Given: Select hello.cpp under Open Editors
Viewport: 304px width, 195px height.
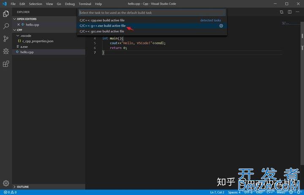Looking at the screenshot, I should click(33, 24).
